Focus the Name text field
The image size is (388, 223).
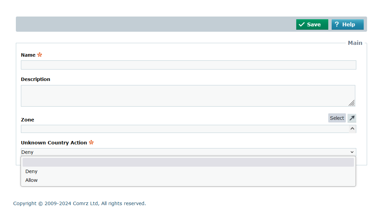click(x=188, y=65)
